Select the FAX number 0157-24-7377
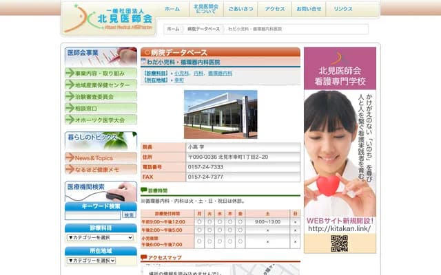The width and height of the screenshot is (441, 275). coord(205,177)
